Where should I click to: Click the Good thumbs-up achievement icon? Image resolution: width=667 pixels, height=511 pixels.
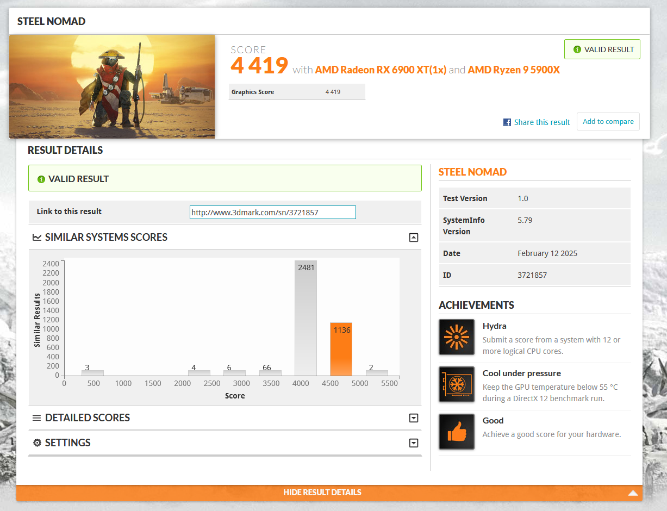457,432
